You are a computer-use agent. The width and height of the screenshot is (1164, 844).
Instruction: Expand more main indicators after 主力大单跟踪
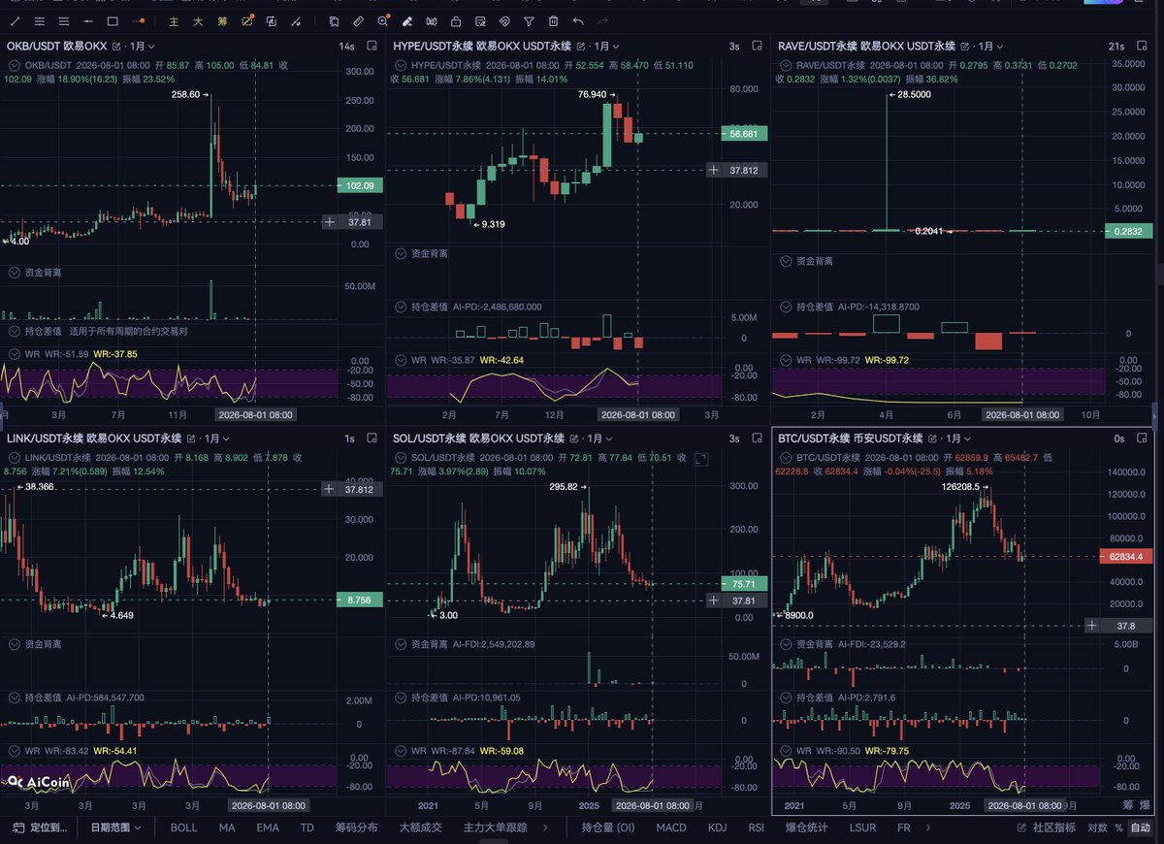pyautogui.click(x=544, y=828)
